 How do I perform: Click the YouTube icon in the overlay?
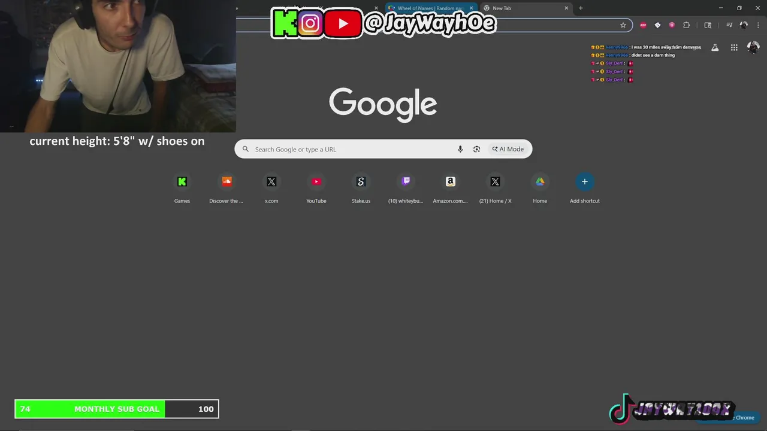343,24
